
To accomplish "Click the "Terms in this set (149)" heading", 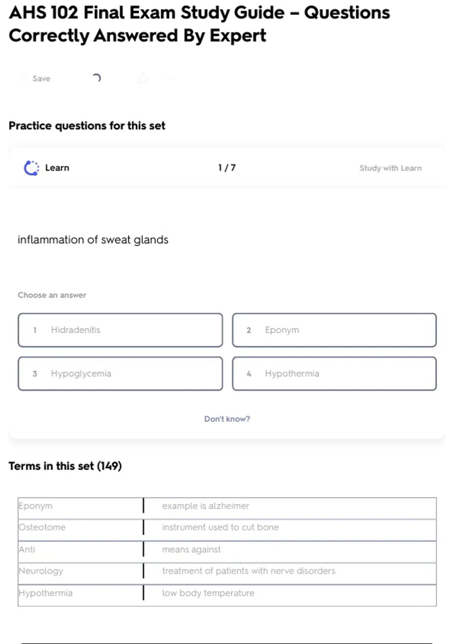I will click(65, 466).
